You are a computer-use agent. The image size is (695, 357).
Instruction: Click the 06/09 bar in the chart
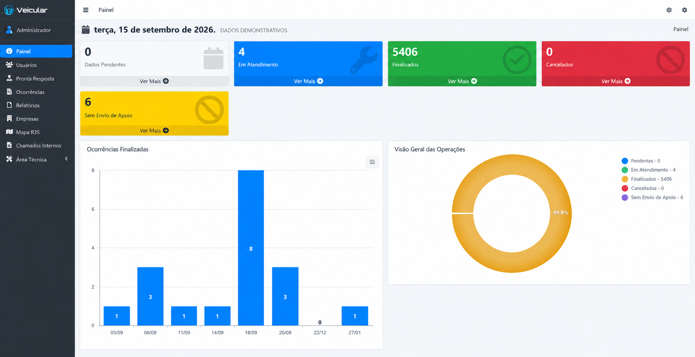(x=150, y=296)
